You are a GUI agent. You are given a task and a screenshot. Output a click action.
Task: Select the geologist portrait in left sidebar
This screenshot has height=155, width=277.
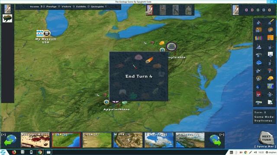pyautogui.click(x=7, y=9)
